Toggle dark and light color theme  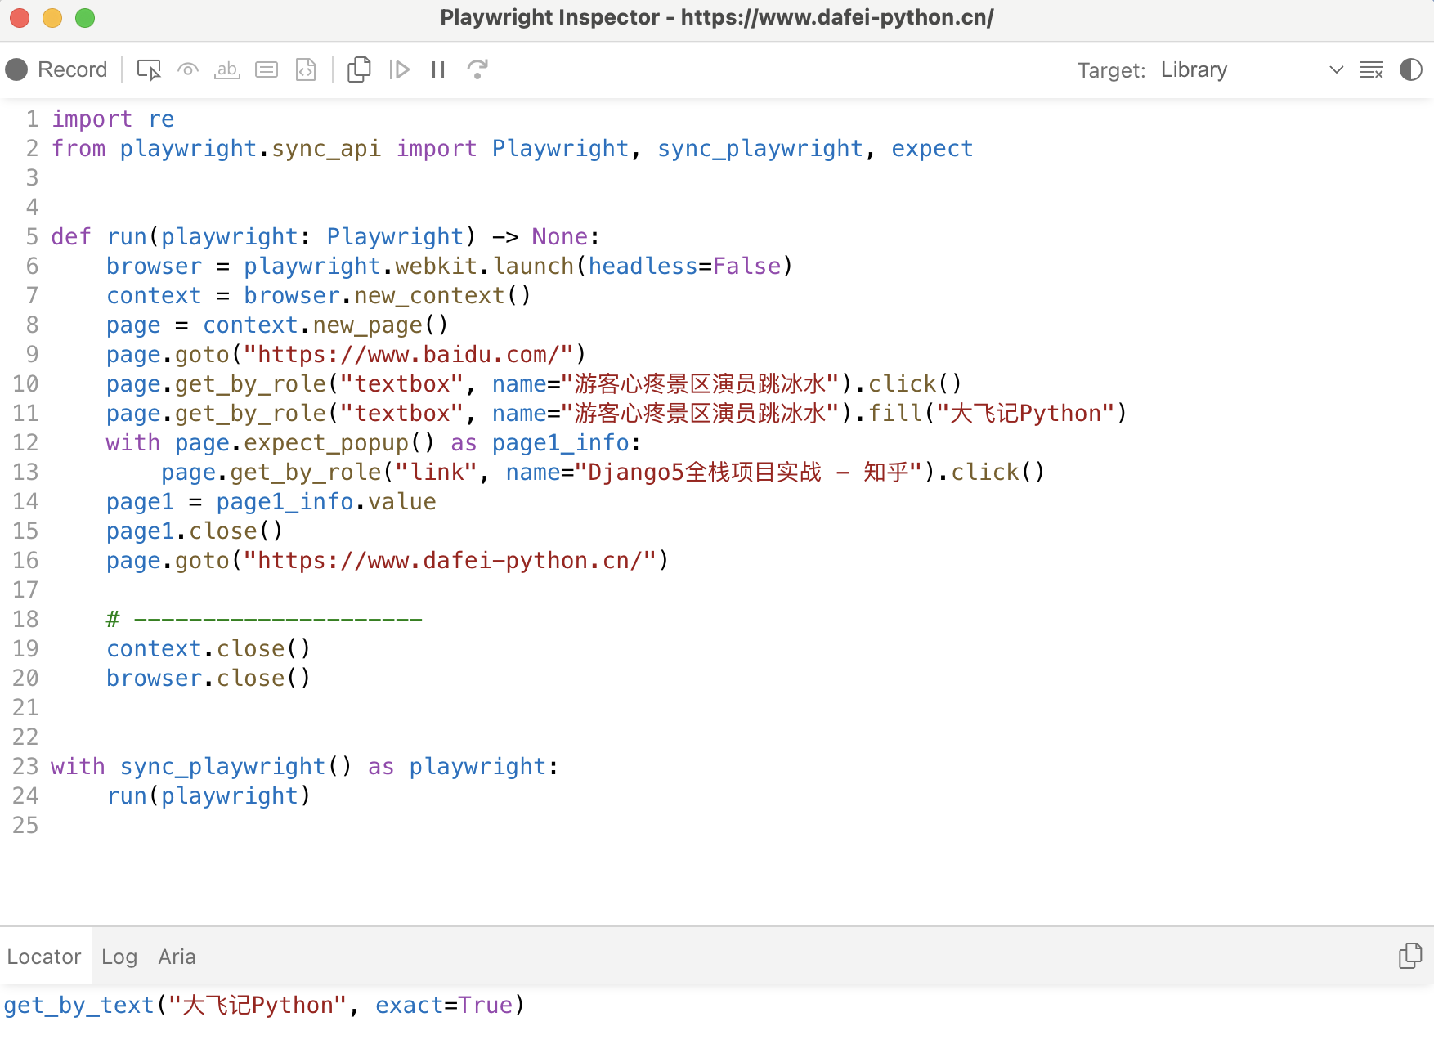[x=1411, y=69]
